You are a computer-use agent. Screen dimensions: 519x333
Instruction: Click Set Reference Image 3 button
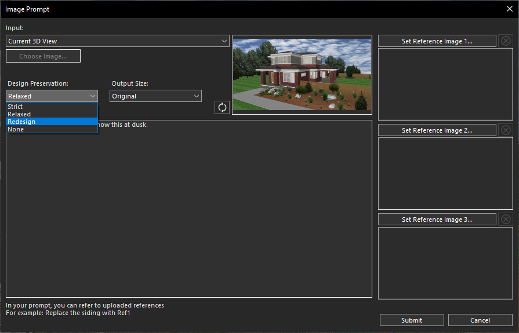(x=437, y=219)
